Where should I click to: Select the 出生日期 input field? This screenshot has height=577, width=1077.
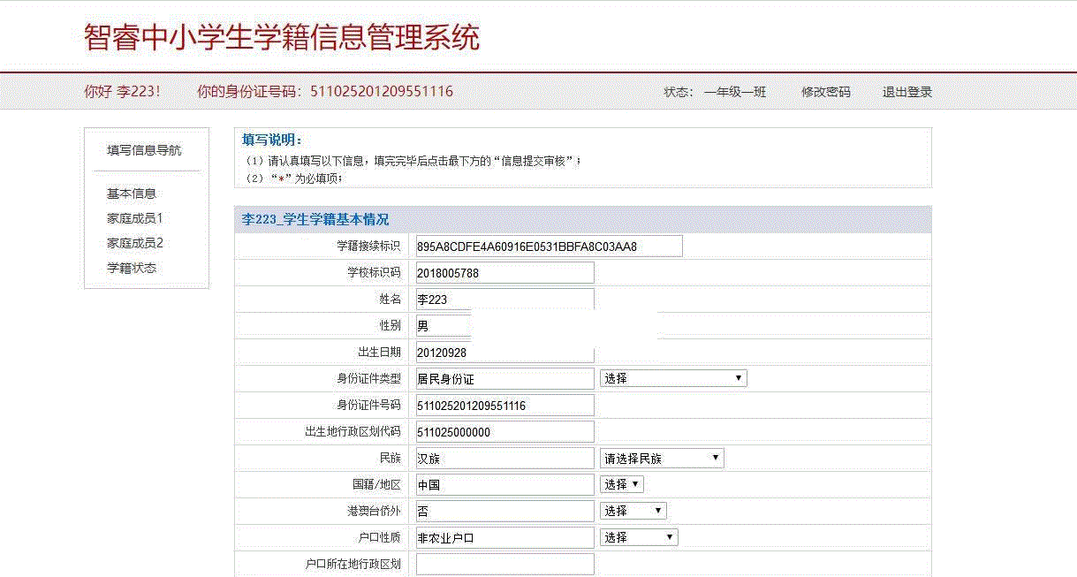504,353
